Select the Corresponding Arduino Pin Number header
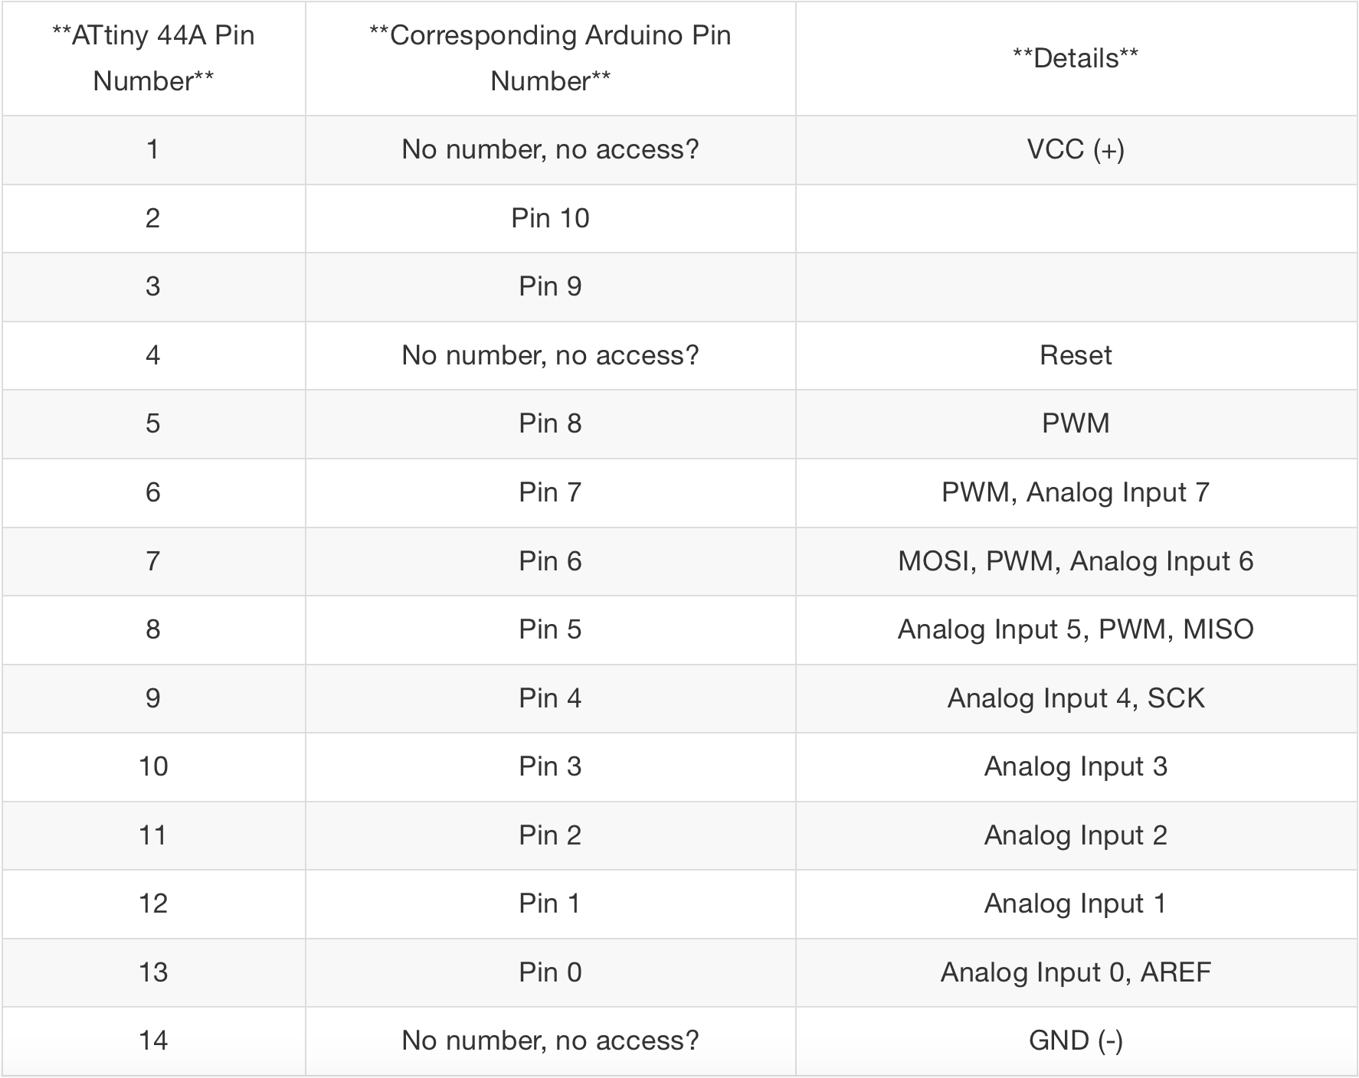This screenshot has height=1078, width=1359. [x=550, y=58]
